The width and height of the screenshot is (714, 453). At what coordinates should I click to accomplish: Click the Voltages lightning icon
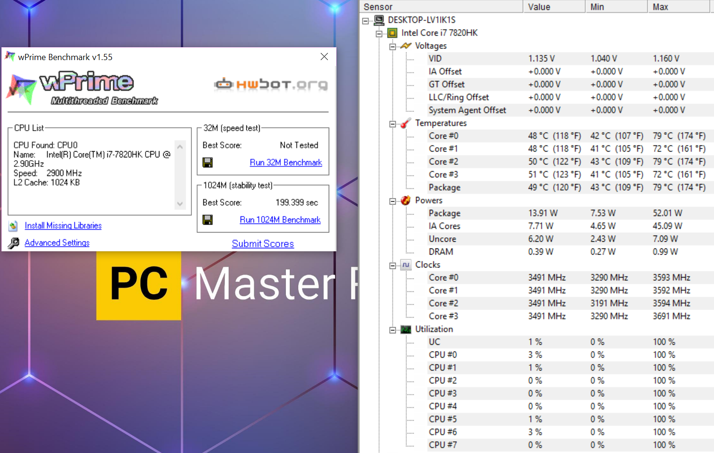[406, 46]
